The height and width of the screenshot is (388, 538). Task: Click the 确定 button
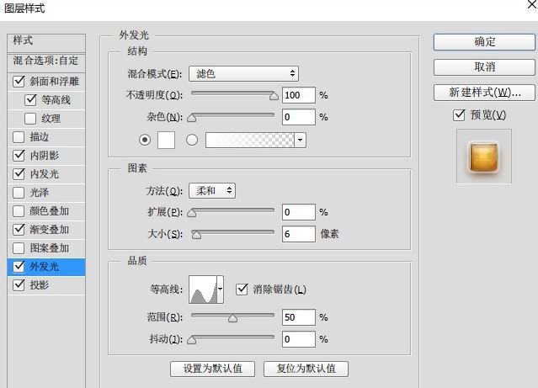pos(484,42)
